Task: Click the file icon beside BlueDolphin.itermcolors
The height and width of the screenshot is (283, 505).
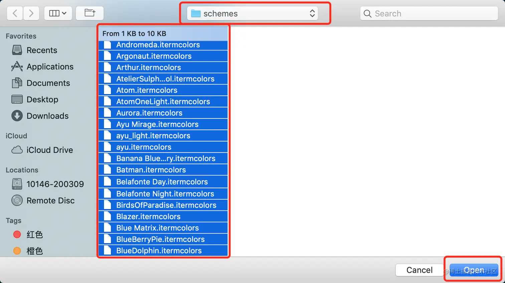Action: click(x=107, y=250)
